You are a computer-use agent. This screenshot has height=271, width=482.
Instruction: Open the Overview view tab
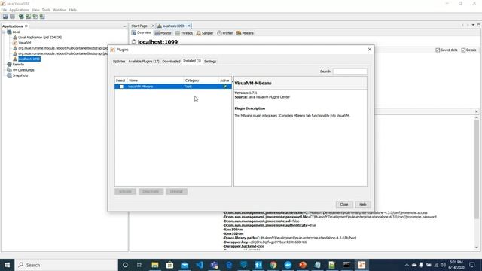[142, 33]
